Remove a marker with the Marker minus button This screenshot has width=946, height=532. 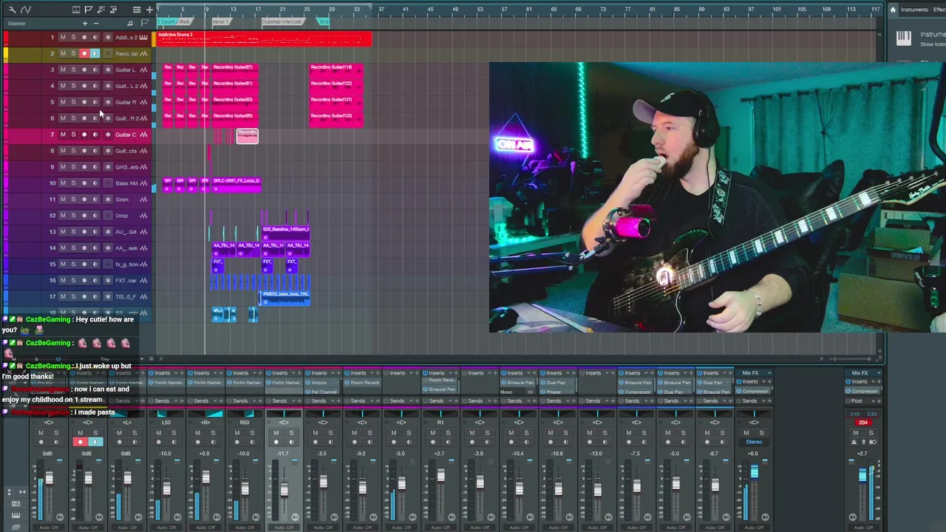[96, 23]
